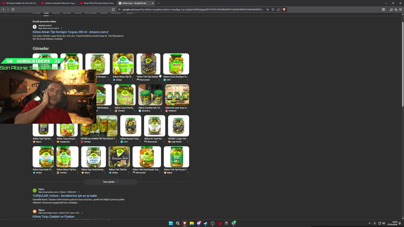The width and height of the screenshot is (404, 227).
Task: Reload the Google search page
Action: (x=13, y=9)
